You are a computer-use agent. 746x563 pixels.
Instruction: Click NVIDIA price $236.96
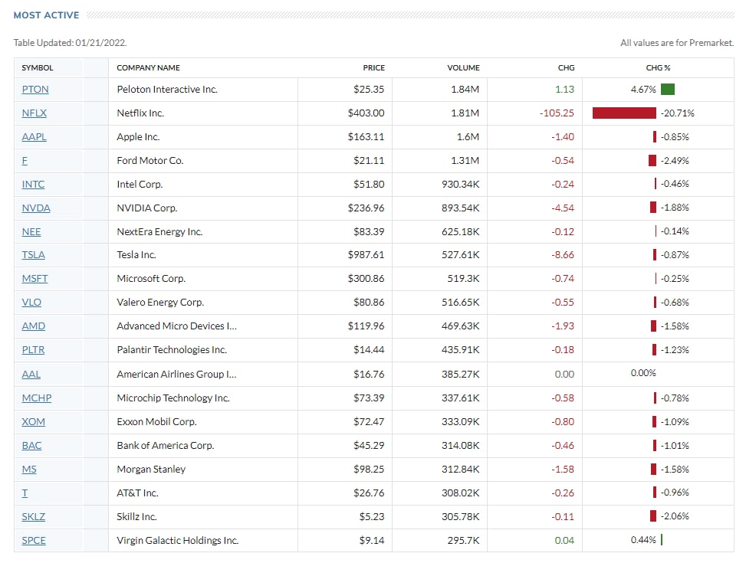pyautogui.click(x=366, y=208)
